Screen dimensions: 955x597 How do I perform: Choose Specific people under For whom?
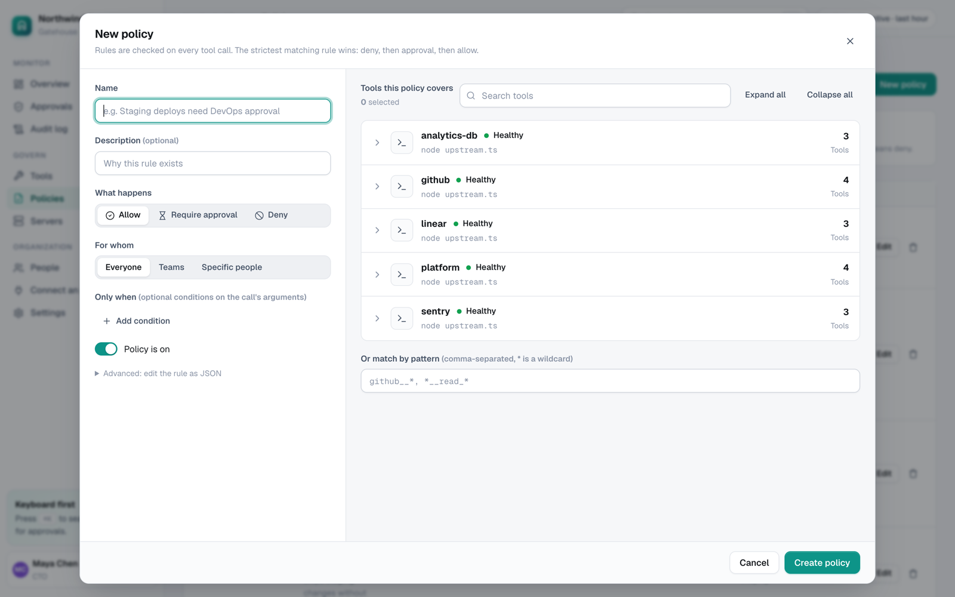pos(232,267)
